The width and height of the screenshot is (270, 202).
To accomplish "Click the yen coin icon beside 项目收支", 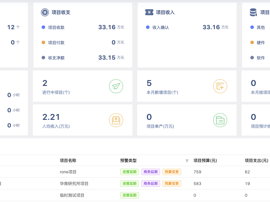I will click(x=45, y=12).
